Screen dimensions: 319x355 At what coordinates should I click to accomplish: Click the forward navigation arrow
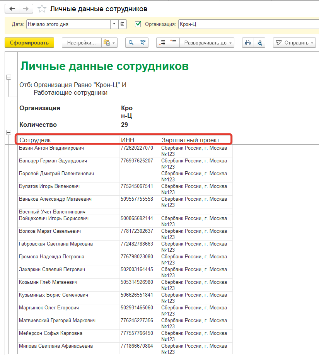pyautogui.click(x=26, y=9)
